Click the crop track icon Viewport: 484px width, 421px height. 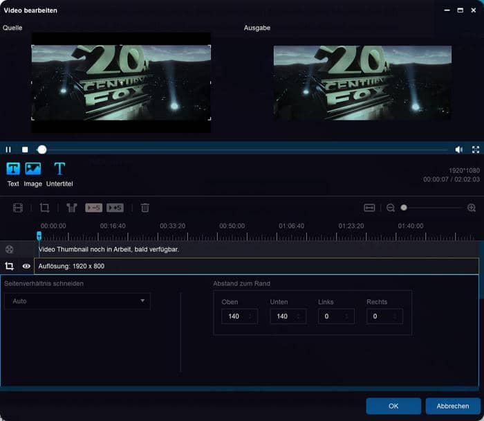(x=9, y=266)
